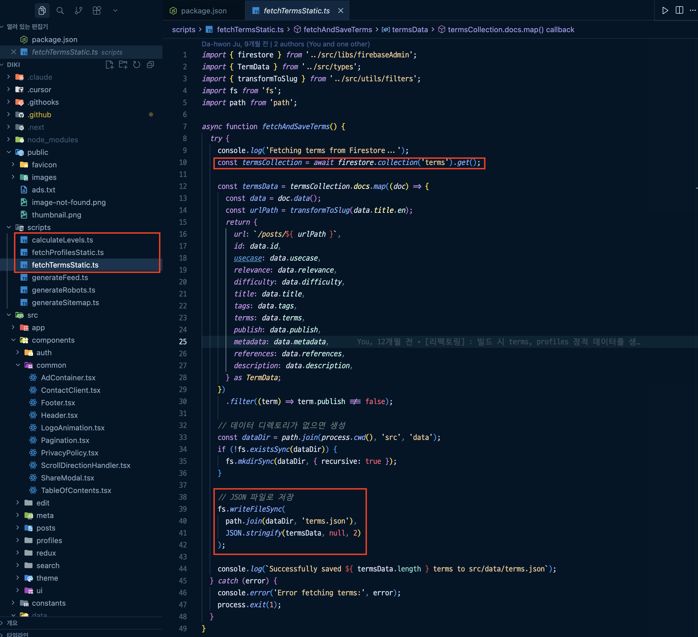Refresh the file explorer
The width and height of the screenshot is (698, 637).
click(136, 65)
